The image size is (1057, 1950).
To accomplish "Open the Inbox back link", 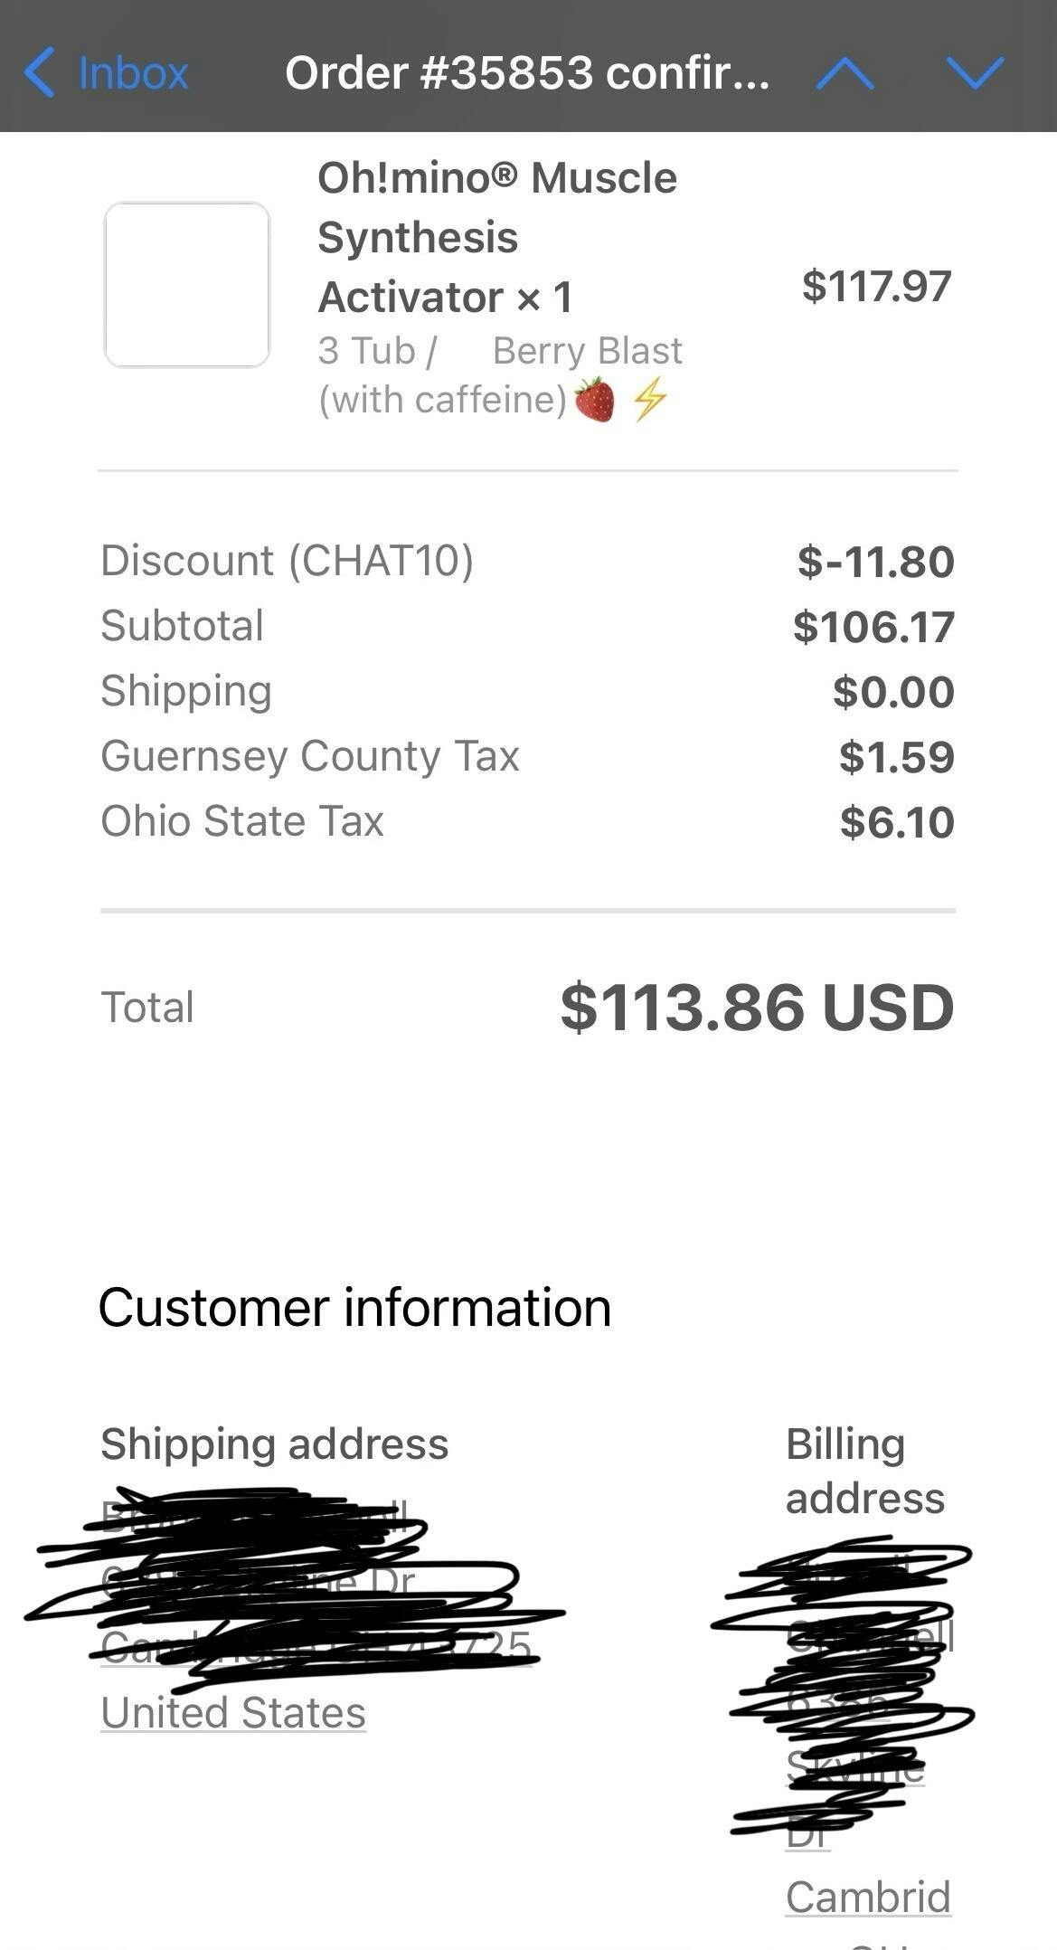I will click(133, 72).
